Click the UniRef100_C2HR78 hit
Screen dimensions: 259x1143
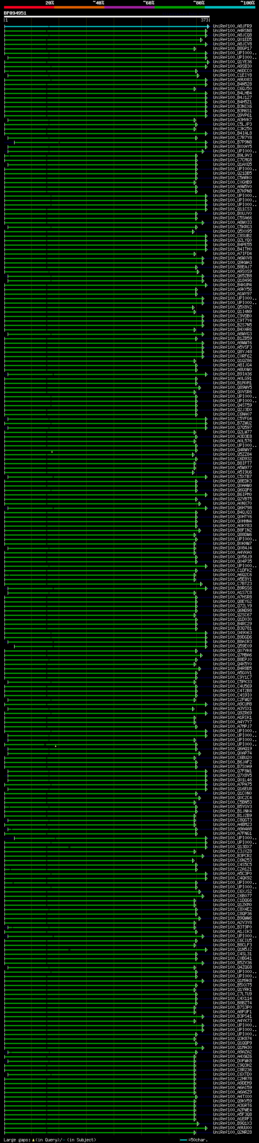(232, 1078)
